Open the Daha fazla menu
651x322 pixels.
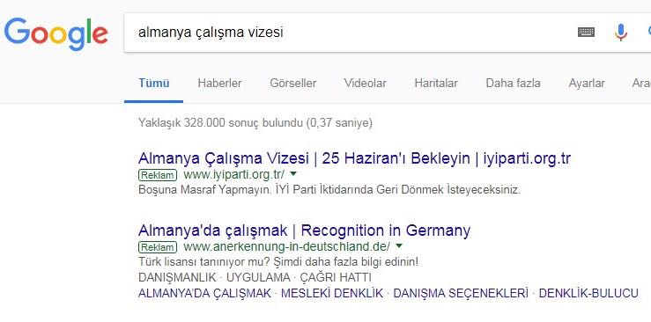(514, 84)
